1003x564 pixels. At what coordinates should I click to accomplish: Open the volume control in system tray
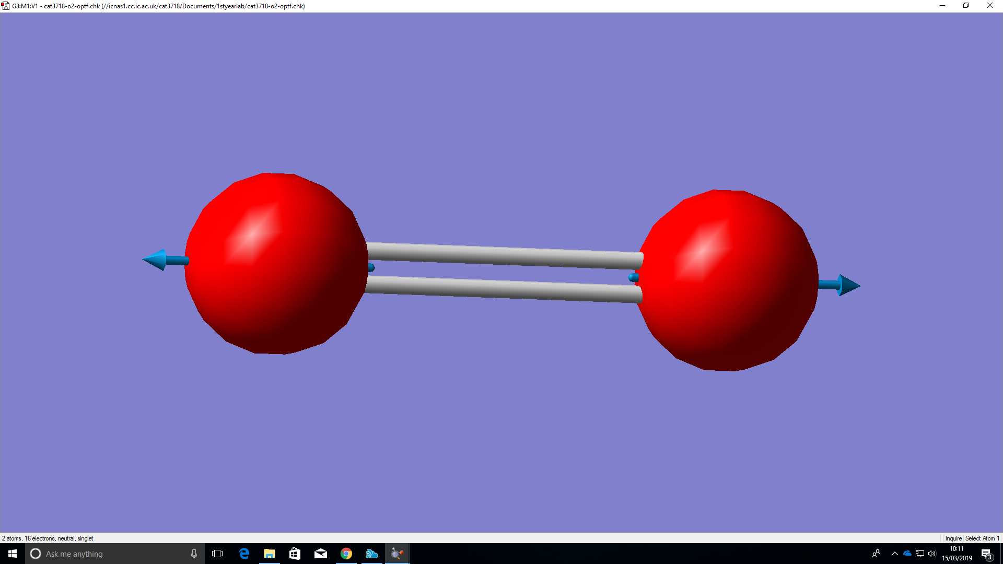click(932, 554)
